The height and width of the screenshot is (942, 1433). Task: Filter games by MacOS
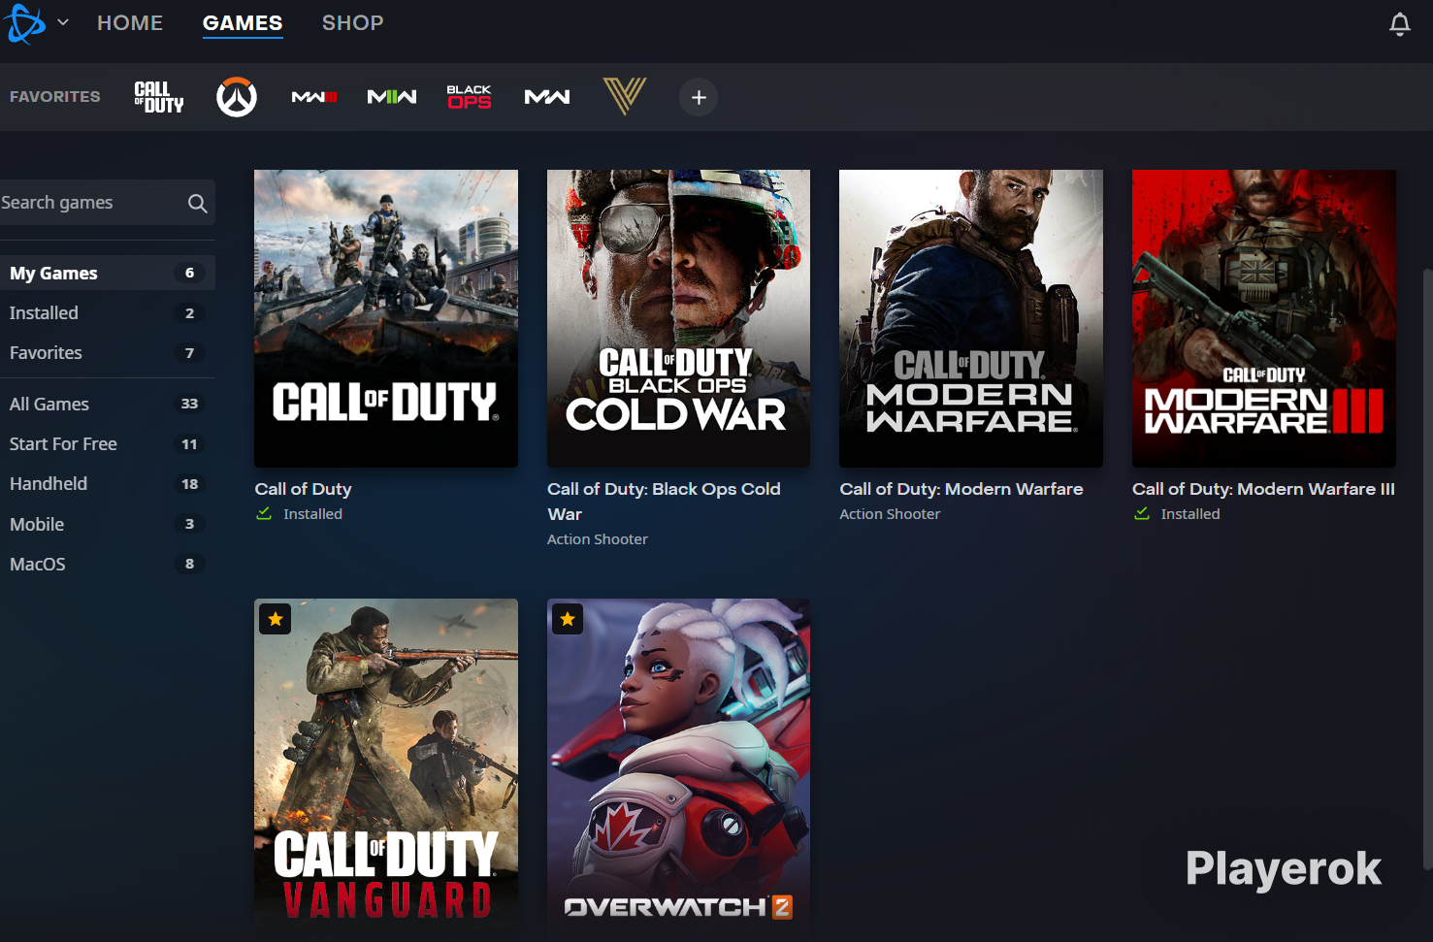[x=108, y=564]
